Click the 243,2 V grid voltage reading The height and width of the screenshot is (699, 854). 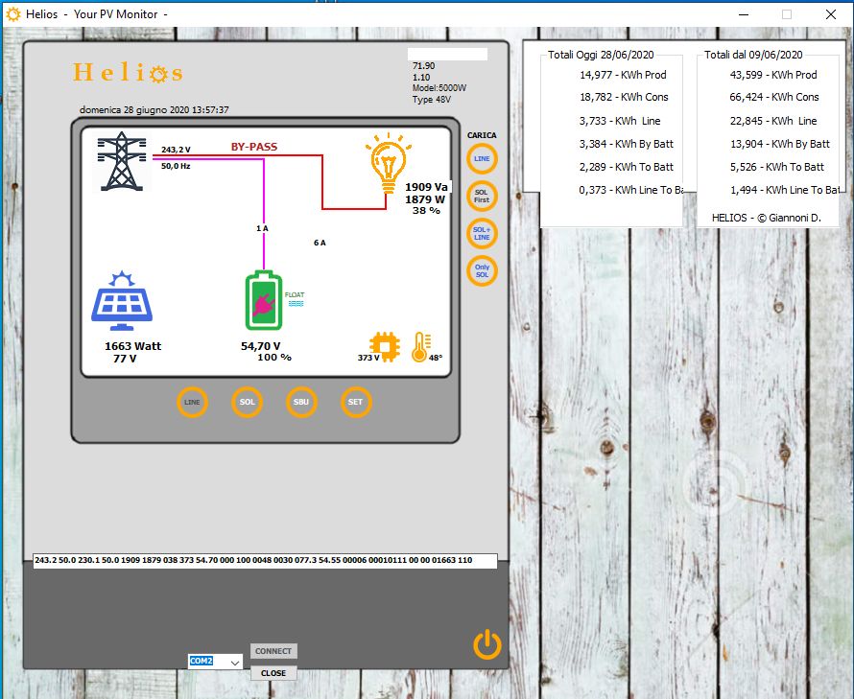click(176, 150)
